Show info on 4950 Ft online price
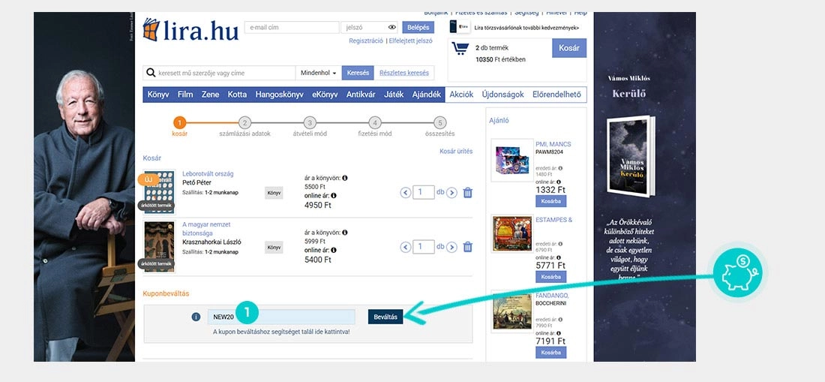825x382 pixels. [x=334, y=196]
